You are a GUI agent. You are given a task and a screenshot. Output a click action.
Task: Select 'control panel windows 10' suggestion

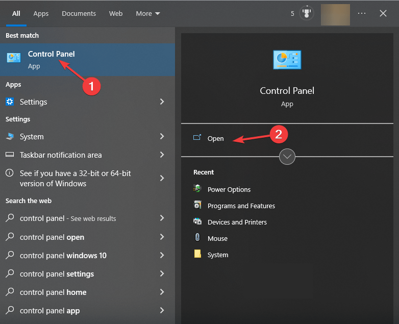pyautogui.click(x=87, y=255)
